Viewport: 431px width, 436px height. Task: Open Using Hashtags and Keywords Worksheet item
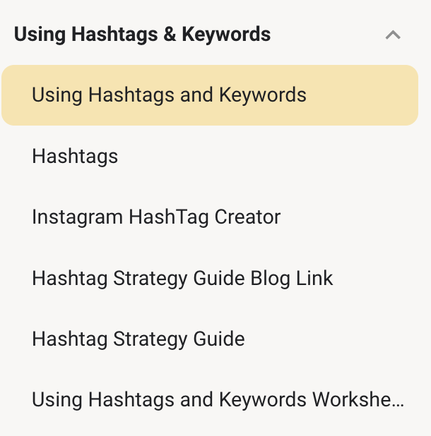click(218, 400)
